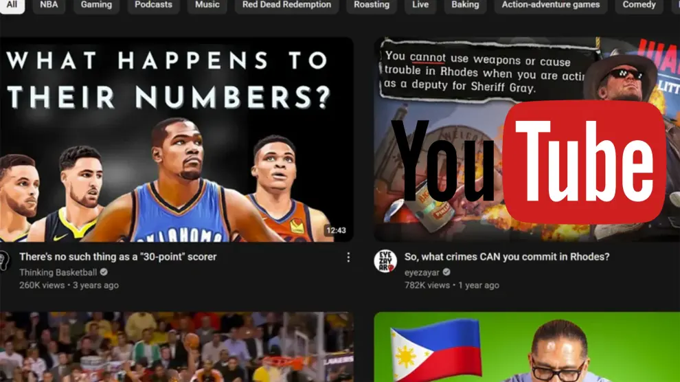Open "So, what crimes CAN you commit in Rhodes?" title
The image size is (680, 382).
pyautogui.click(x=506, y=257)
